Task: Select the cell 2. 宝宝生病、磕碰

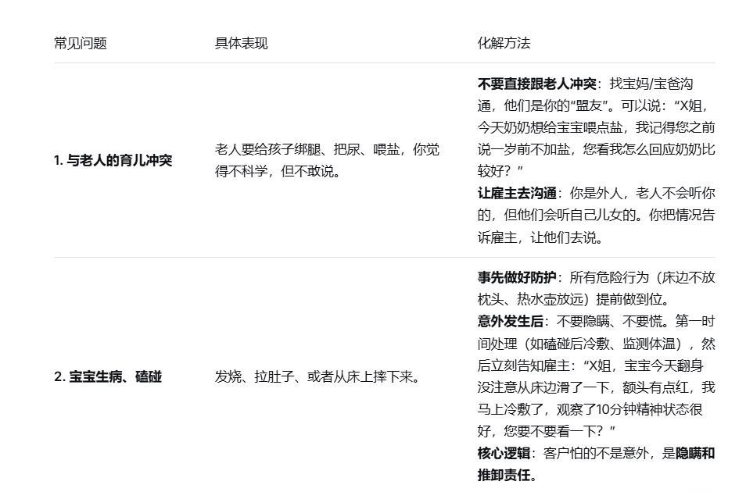Action: coord(108,377)
